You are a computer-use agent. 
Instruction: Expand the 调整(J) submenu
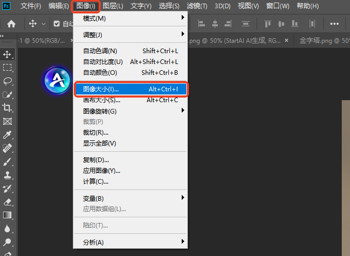point(183,34)
